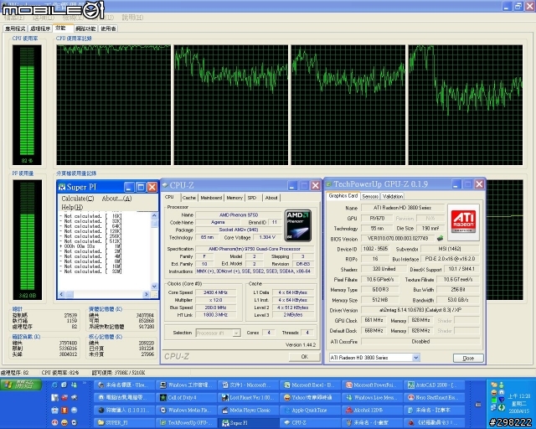Click the GPU-Z BIOS save chip icon
This screenshot has width=536, height=429.
tap(440, 238)
